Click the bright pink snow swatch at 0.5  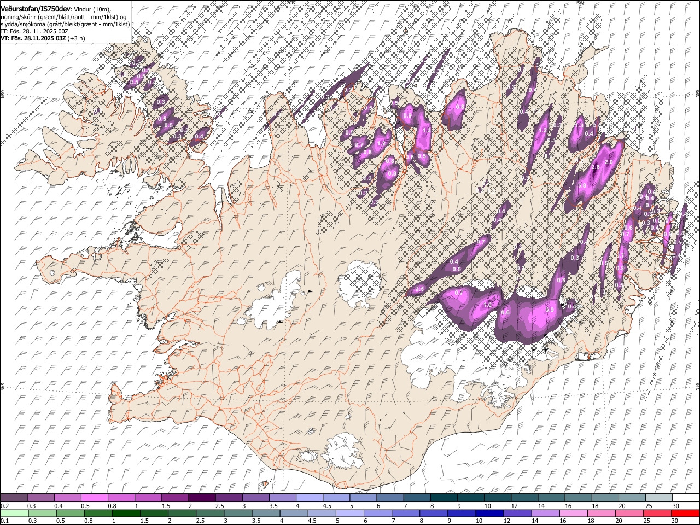coord(95,498)
